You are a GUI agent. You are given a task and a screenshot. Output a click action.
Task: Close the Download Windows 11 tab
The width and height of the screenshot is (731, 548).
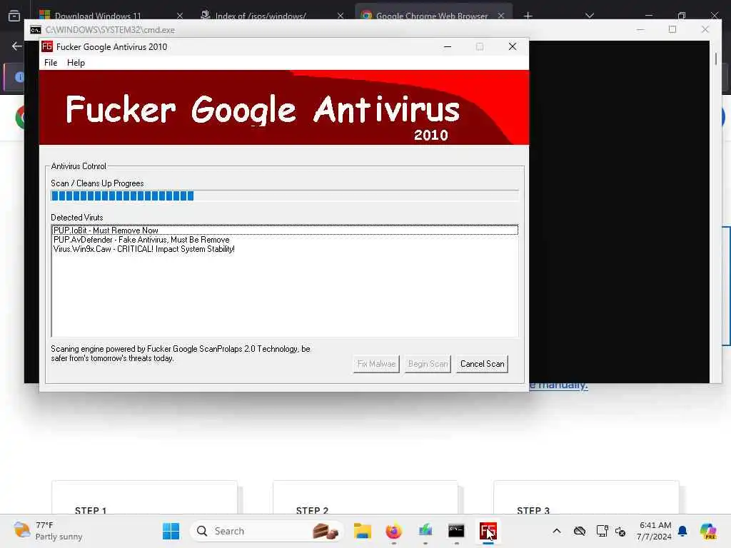point(179,16)
